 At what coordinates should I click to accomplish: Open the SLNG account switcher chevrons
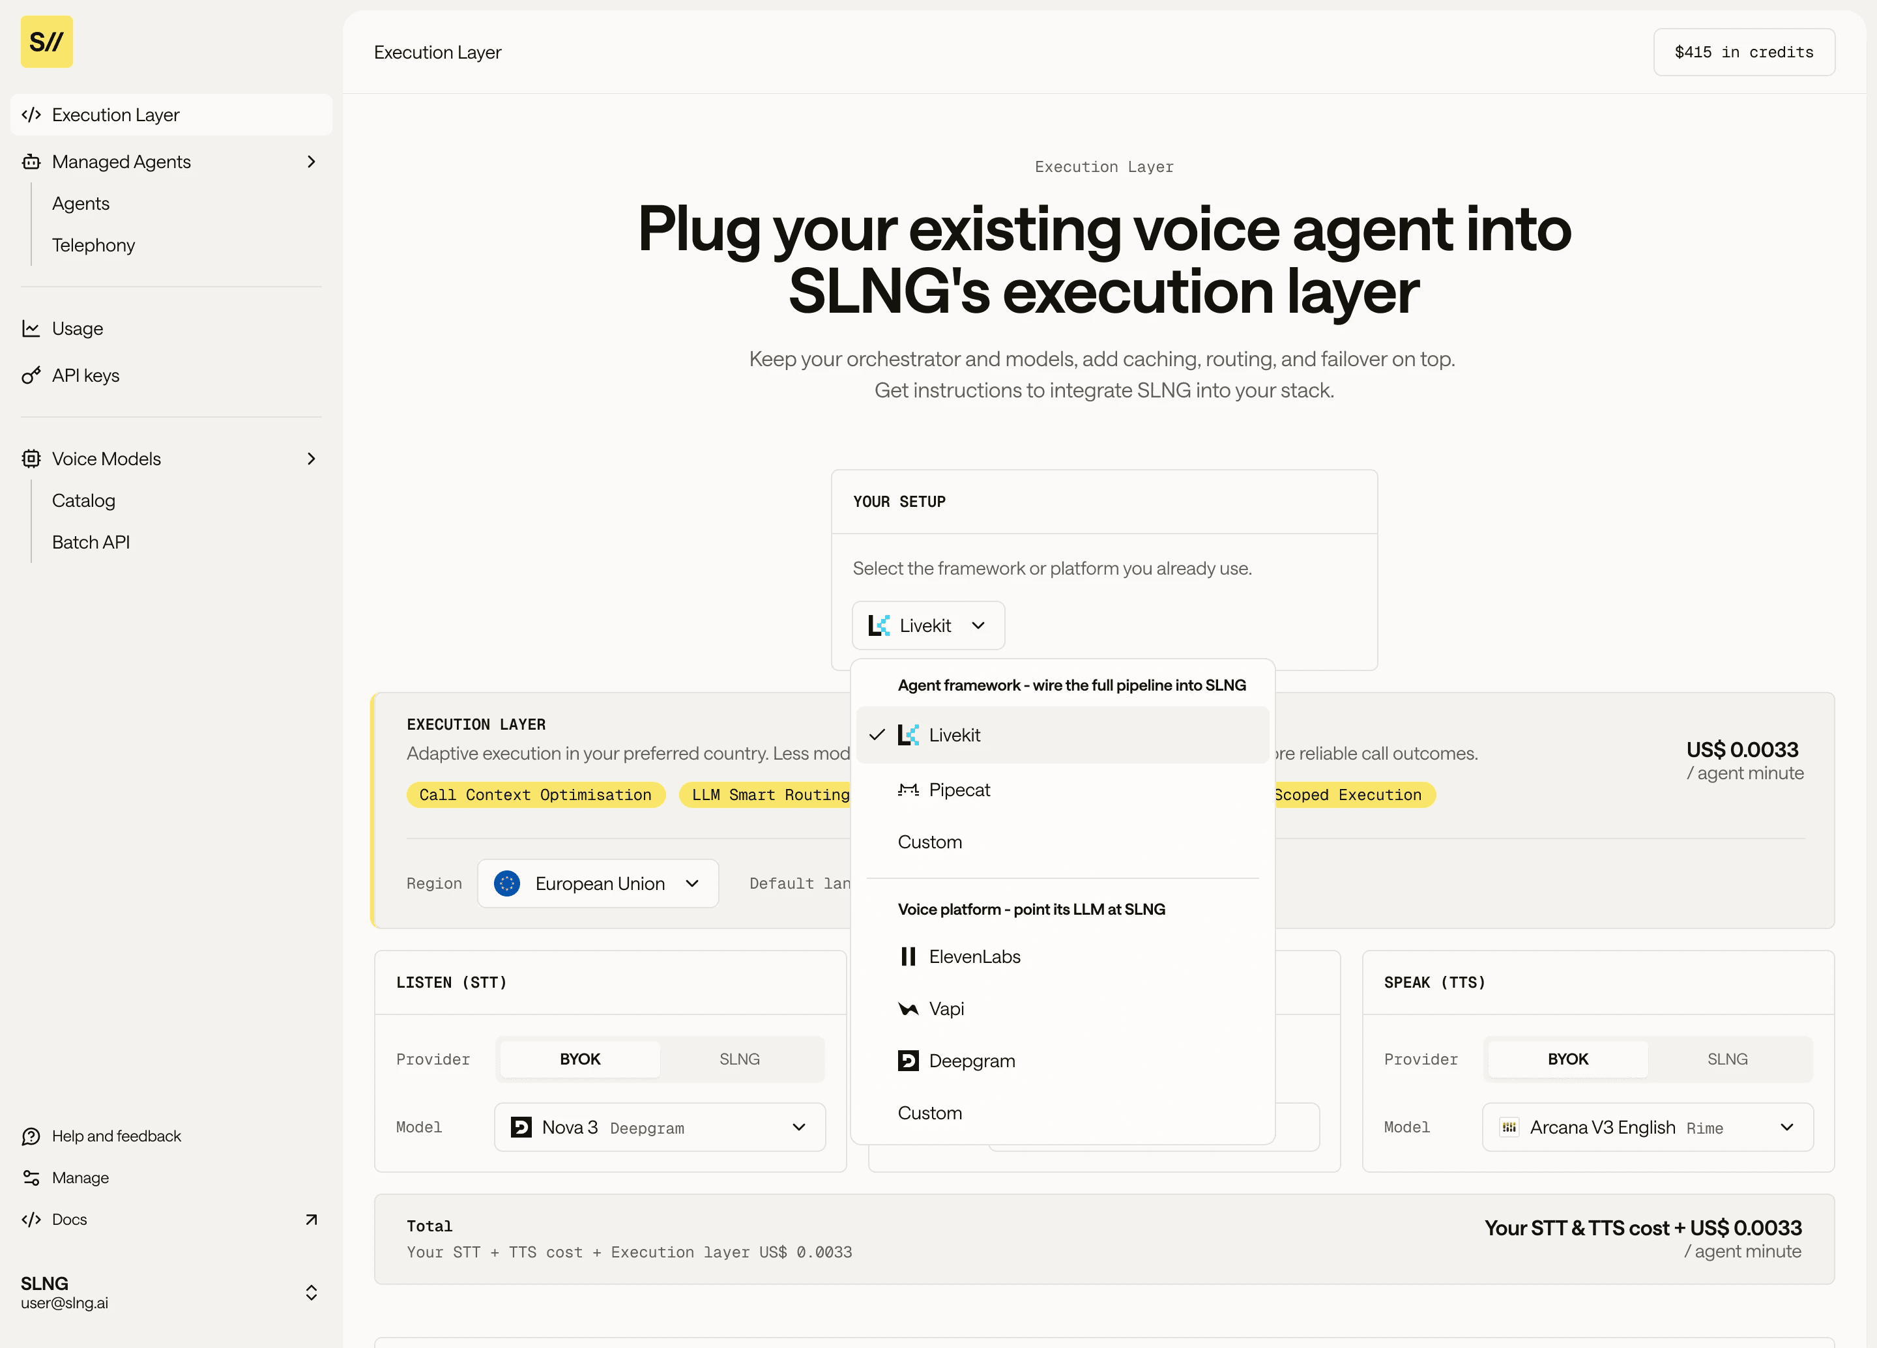pos(311,1293)
